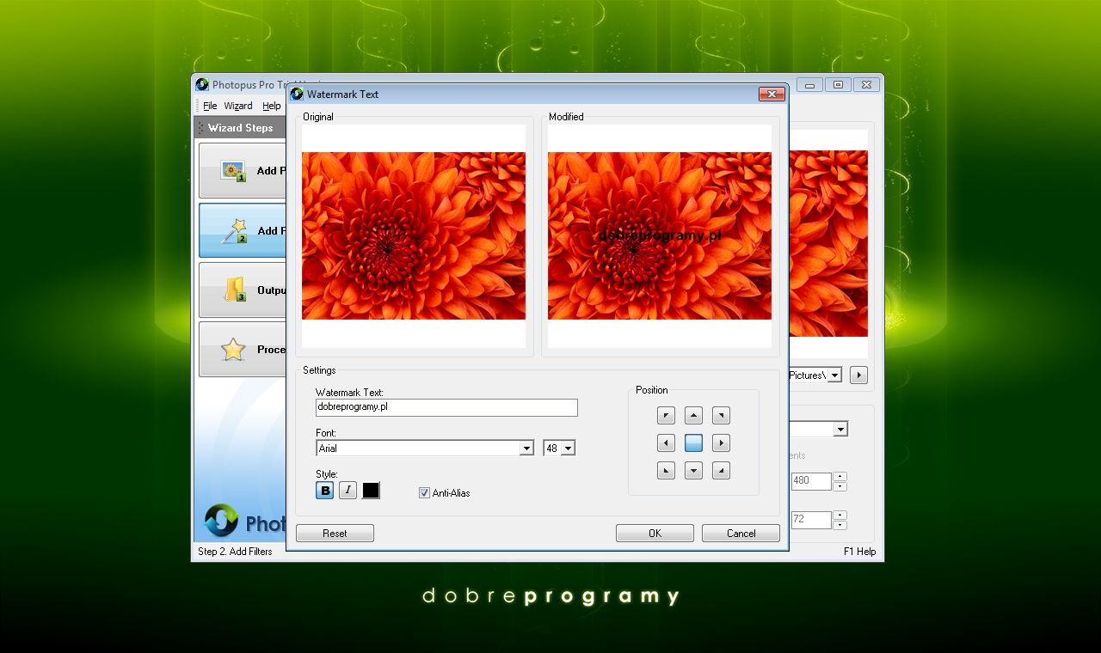Click the Photopus logo icon in sidebar
The width and height of the screenshot is (1101, 653).
click(221, 521)
